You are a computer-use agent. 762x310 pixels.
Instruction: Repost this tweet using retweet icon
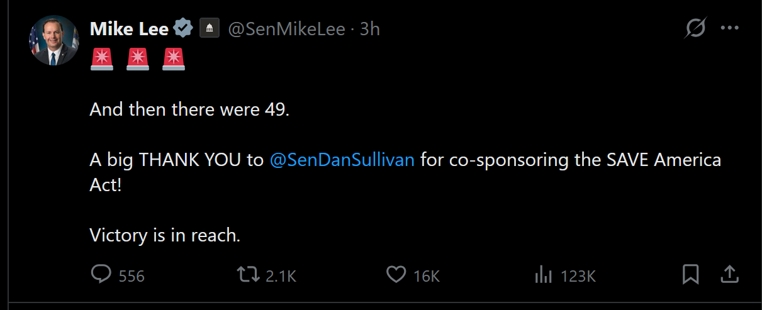point(248,275)
